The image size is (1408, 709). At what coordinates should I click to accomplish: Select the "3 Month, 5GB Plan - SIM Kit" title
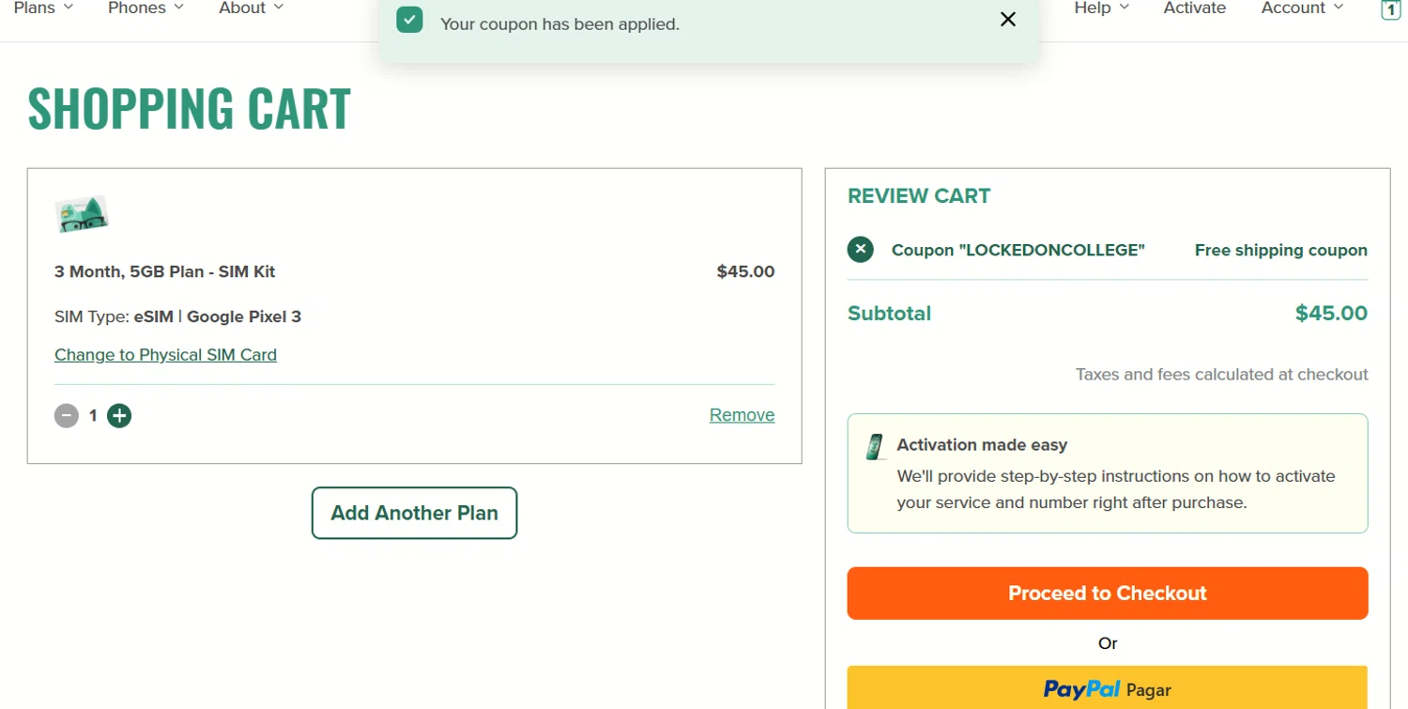coord(165,272)
